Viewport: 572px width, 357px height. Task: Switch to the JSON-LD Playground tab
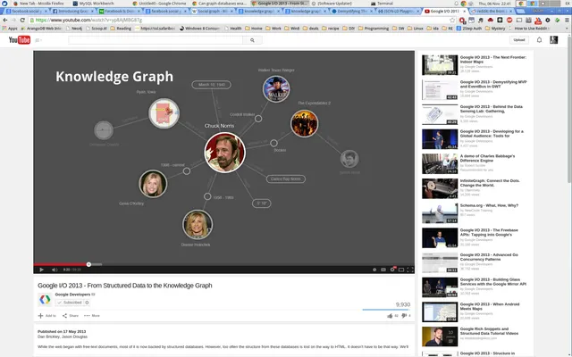point(397,12)
